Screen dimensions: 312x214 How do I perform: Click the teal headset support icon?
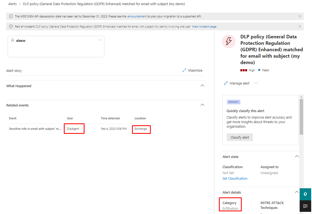pyautogui.click(x=305, y=194)
